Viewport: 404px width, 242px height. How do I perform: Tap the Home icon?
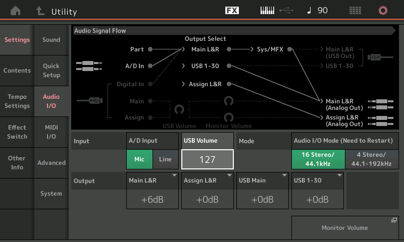pos(16,11)
